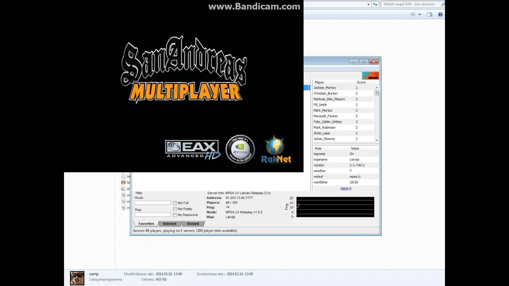Image resolution: width=509 pixels, height=286 pixels.
Task: Select the file with the round SA icon
Action: [x=123, y=182]
